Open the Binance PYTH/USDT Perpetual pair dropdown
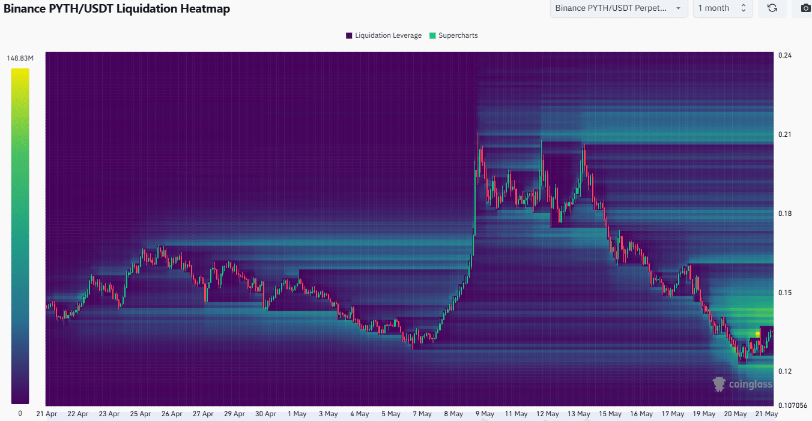 [619, 8]
